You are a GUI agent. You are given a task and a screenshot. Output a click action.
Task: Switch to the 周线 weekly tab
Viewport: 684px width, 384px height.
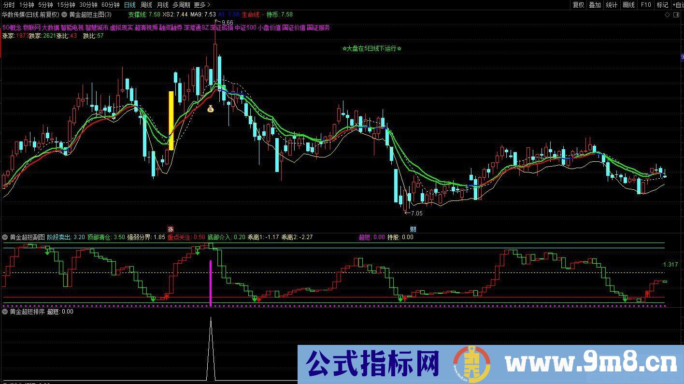pyautogui.click(x=146, y=5)
